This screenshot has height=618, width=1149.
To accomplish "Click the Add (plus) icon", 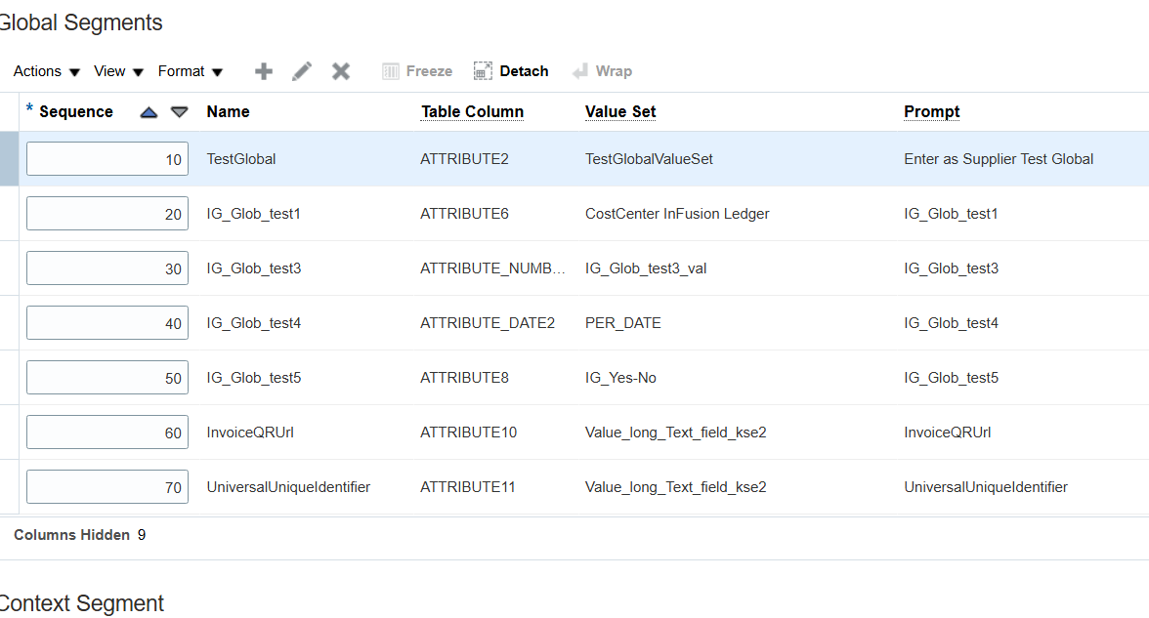I will point(264,71).
